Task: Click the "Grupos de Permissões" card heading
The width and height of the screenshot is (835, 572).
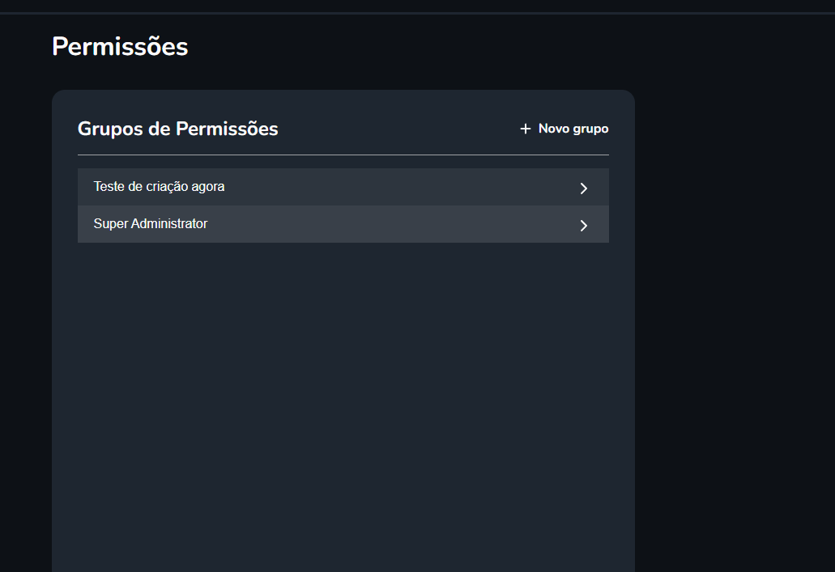Action: point(177,129)
